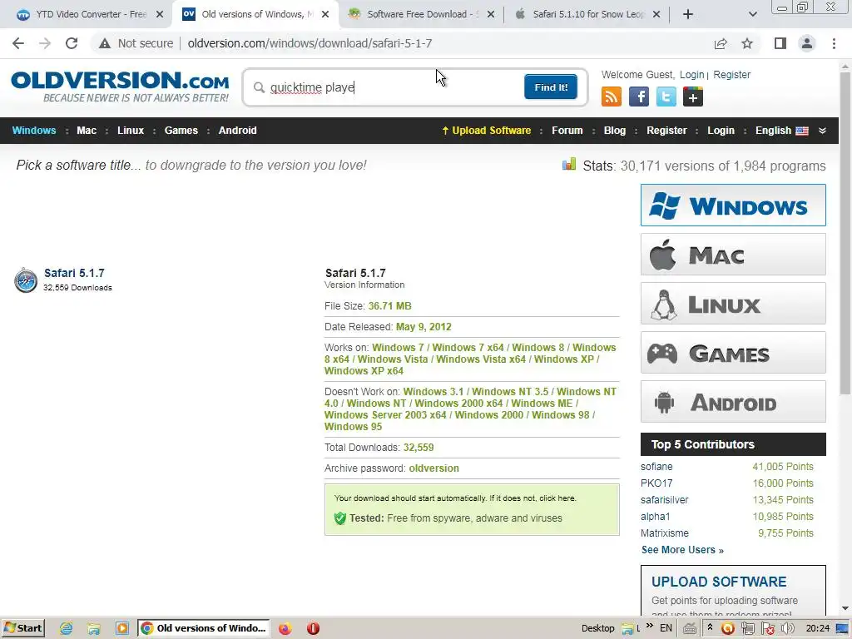Screen dimensions: 852x639
Task: Select Games in the navigation bar
Action: point(181,131)
